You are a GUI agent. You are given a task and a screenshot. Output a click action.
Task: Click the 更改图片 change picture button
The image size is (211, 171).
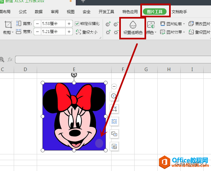click(x=199, y=24)
